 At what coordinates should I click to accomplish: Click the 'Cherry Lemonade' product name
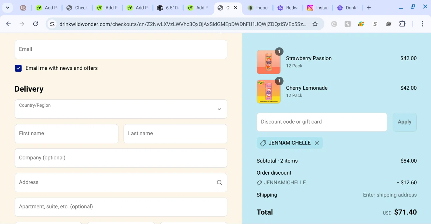(307, 88)
